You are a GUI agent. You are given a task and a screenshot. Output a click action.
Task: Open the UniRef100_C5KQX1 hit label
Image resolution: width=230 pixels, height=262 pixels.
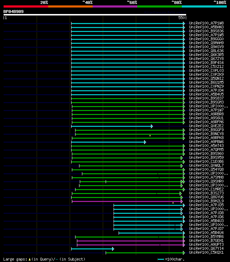click(x=206, y=252)
